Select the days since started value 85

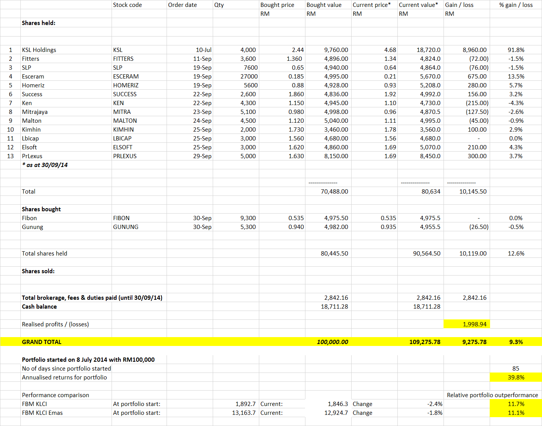[x=516, y=368]
